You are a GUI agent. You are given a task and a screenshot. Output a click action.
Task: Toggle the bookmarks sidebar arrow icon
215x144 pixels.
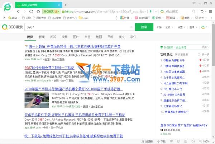click(4, 18)
